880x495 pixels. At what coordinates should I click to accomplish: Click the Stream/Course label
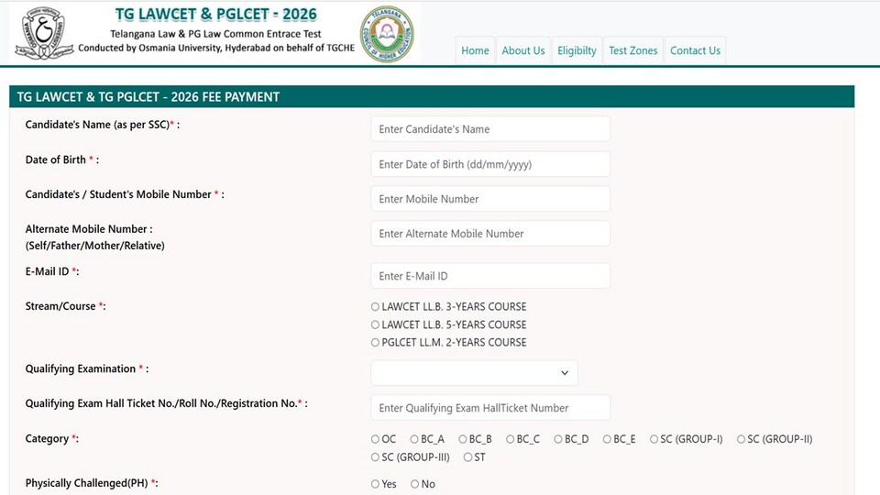point(65,306)
